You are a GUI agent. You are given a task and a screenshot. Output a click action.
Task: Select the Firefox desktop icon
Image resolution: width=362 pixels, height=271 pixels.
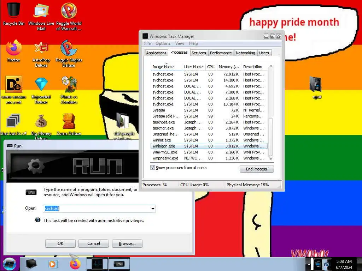click(14, 51)
